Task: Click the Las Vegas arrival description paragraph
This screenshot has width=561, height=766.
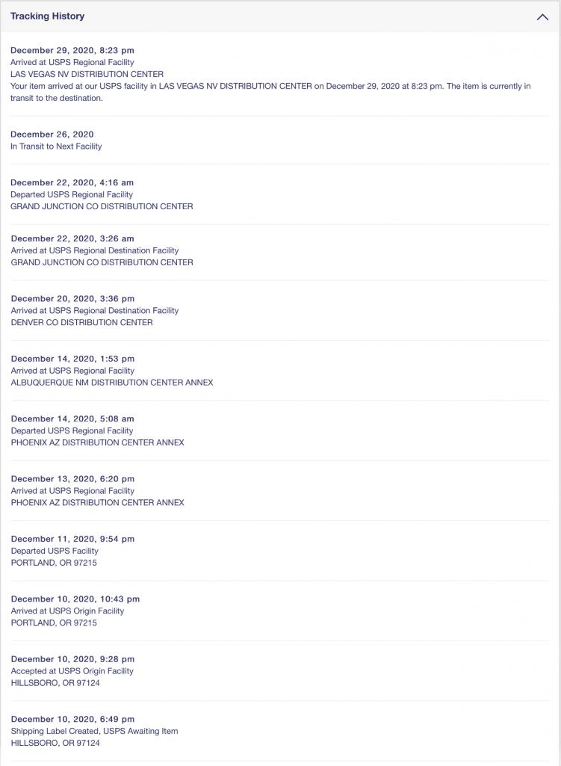Action: [270, 92]
